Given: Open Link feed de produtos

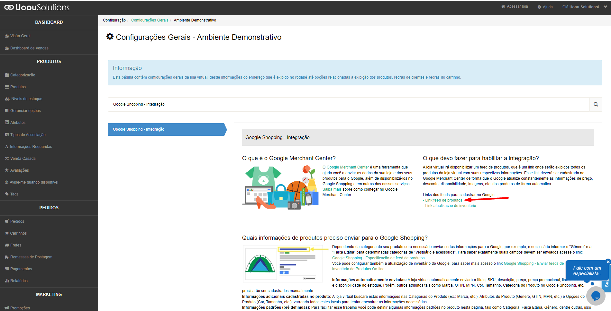Looking at the screenshot, I should [443, 200].
